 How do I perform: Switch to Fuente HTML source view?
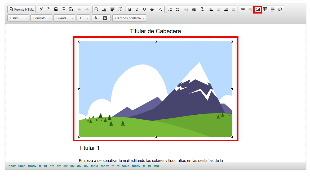pos(21,10)
